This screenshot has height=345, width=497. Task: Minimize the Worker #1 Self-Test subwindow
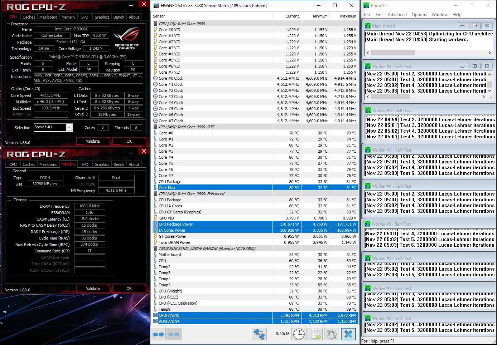pos(462,66)
